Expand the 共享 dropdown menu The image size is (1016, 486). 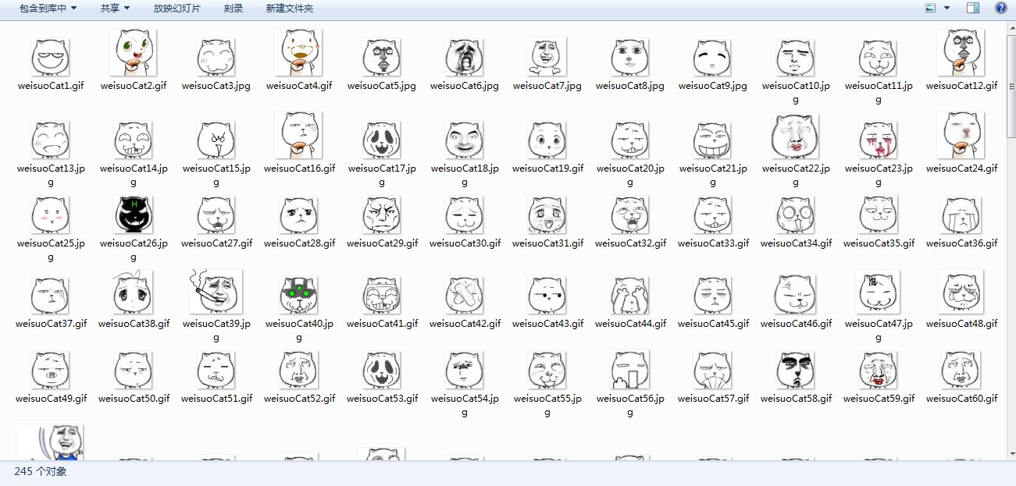[x=115, y=8]
